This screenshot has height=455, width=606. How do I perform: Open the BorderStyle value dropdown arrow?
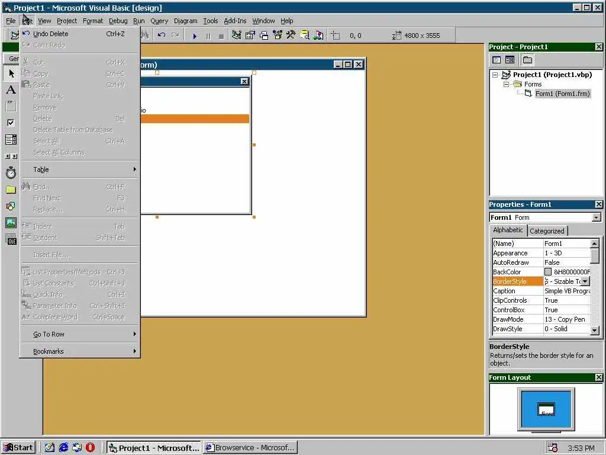585,281
